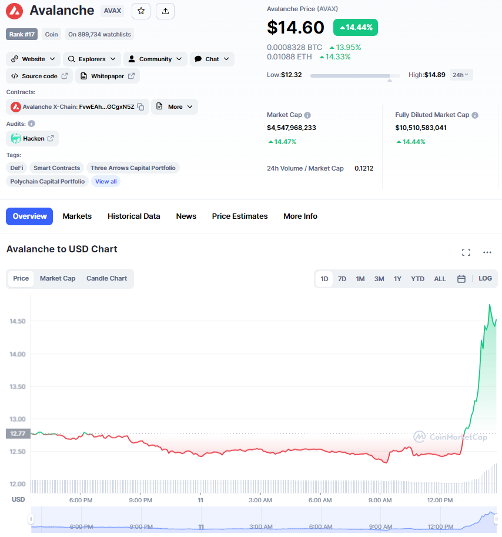Click the Whitepaper external link icon
Viewport: 502px width, 537px height.
132,76
